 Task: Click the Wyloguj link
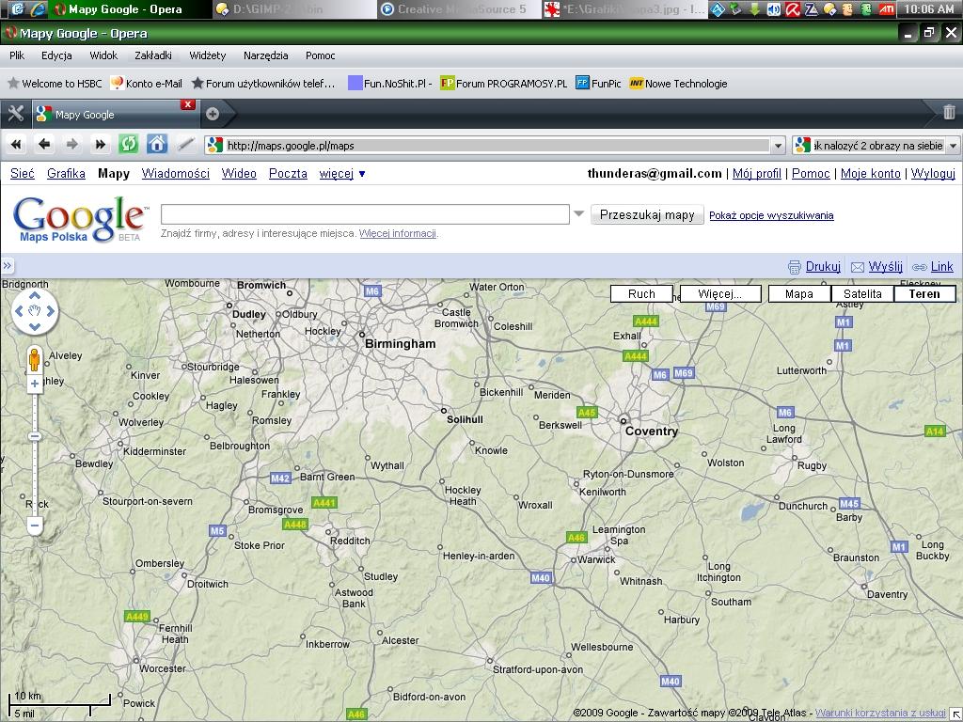933,173
